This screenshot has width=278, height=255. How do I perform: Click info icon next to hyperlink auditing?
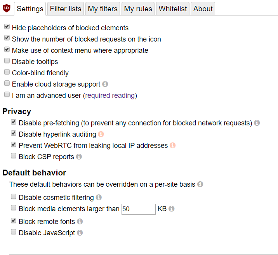(101, 134)
